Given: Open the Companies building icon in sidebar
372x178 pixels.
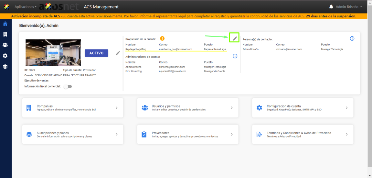Looking at the screenshot, I should point(5,34).
